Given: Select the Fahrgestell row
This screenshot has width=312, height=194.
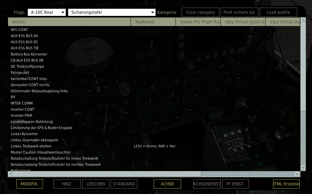Looking at the screenshot, I should [154, 73].
